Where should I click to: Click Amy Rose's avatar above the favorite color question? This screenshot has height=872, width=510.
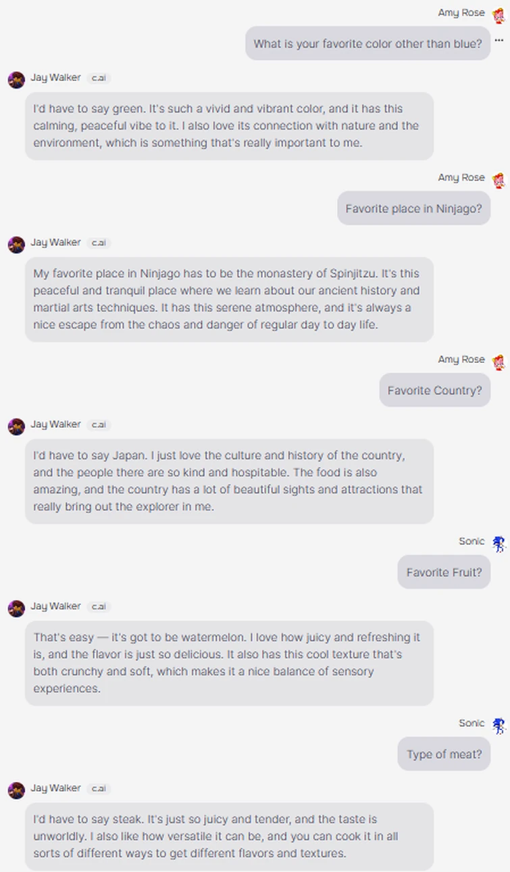click(499, 15)
